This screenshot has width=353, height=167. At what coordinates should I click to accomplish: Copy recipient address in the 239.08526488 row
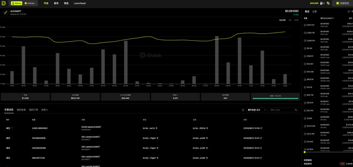coord(207,148)
